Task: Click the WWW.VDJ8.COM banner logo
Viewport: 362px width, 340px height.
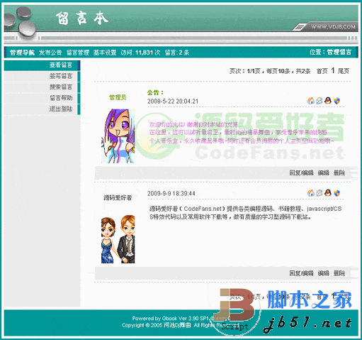Action: coord(333,27)
